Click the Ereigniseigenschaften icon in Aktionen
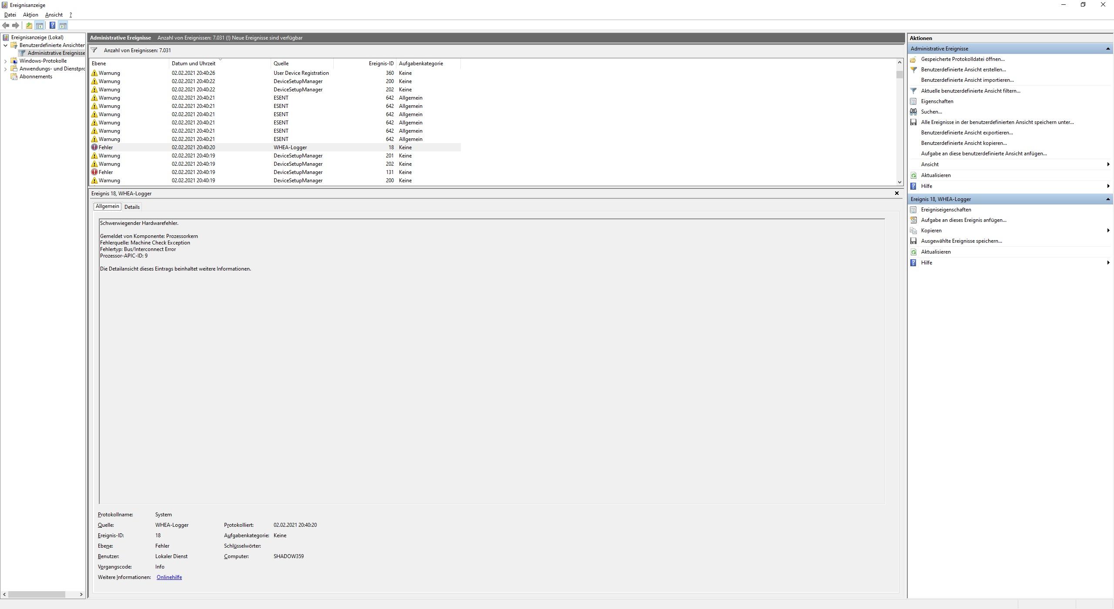Viewport: 1114px width, 609px height. coord(913,210)
